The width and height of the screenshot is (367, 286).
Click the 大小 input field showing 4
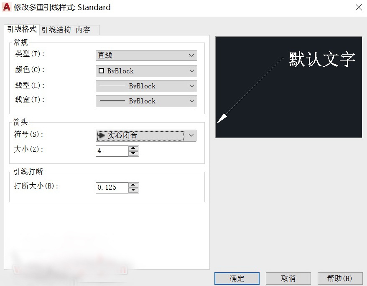(x=112, y=151)
